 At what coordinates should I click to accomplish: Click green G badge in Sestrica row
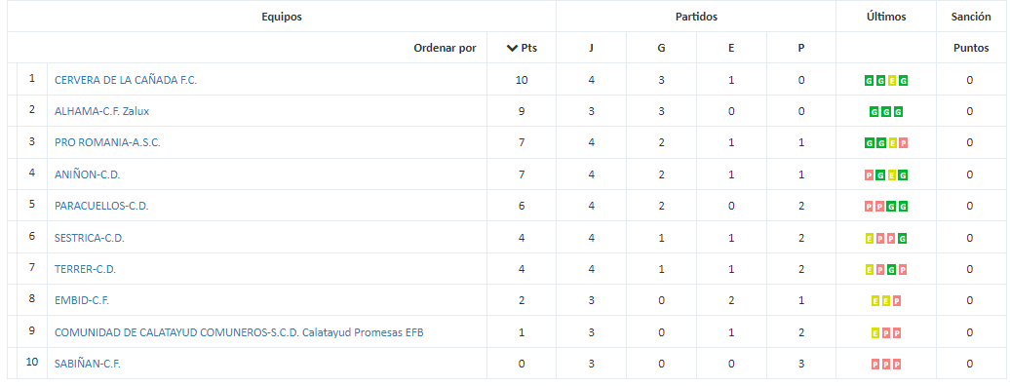click(x=904, y=239)
